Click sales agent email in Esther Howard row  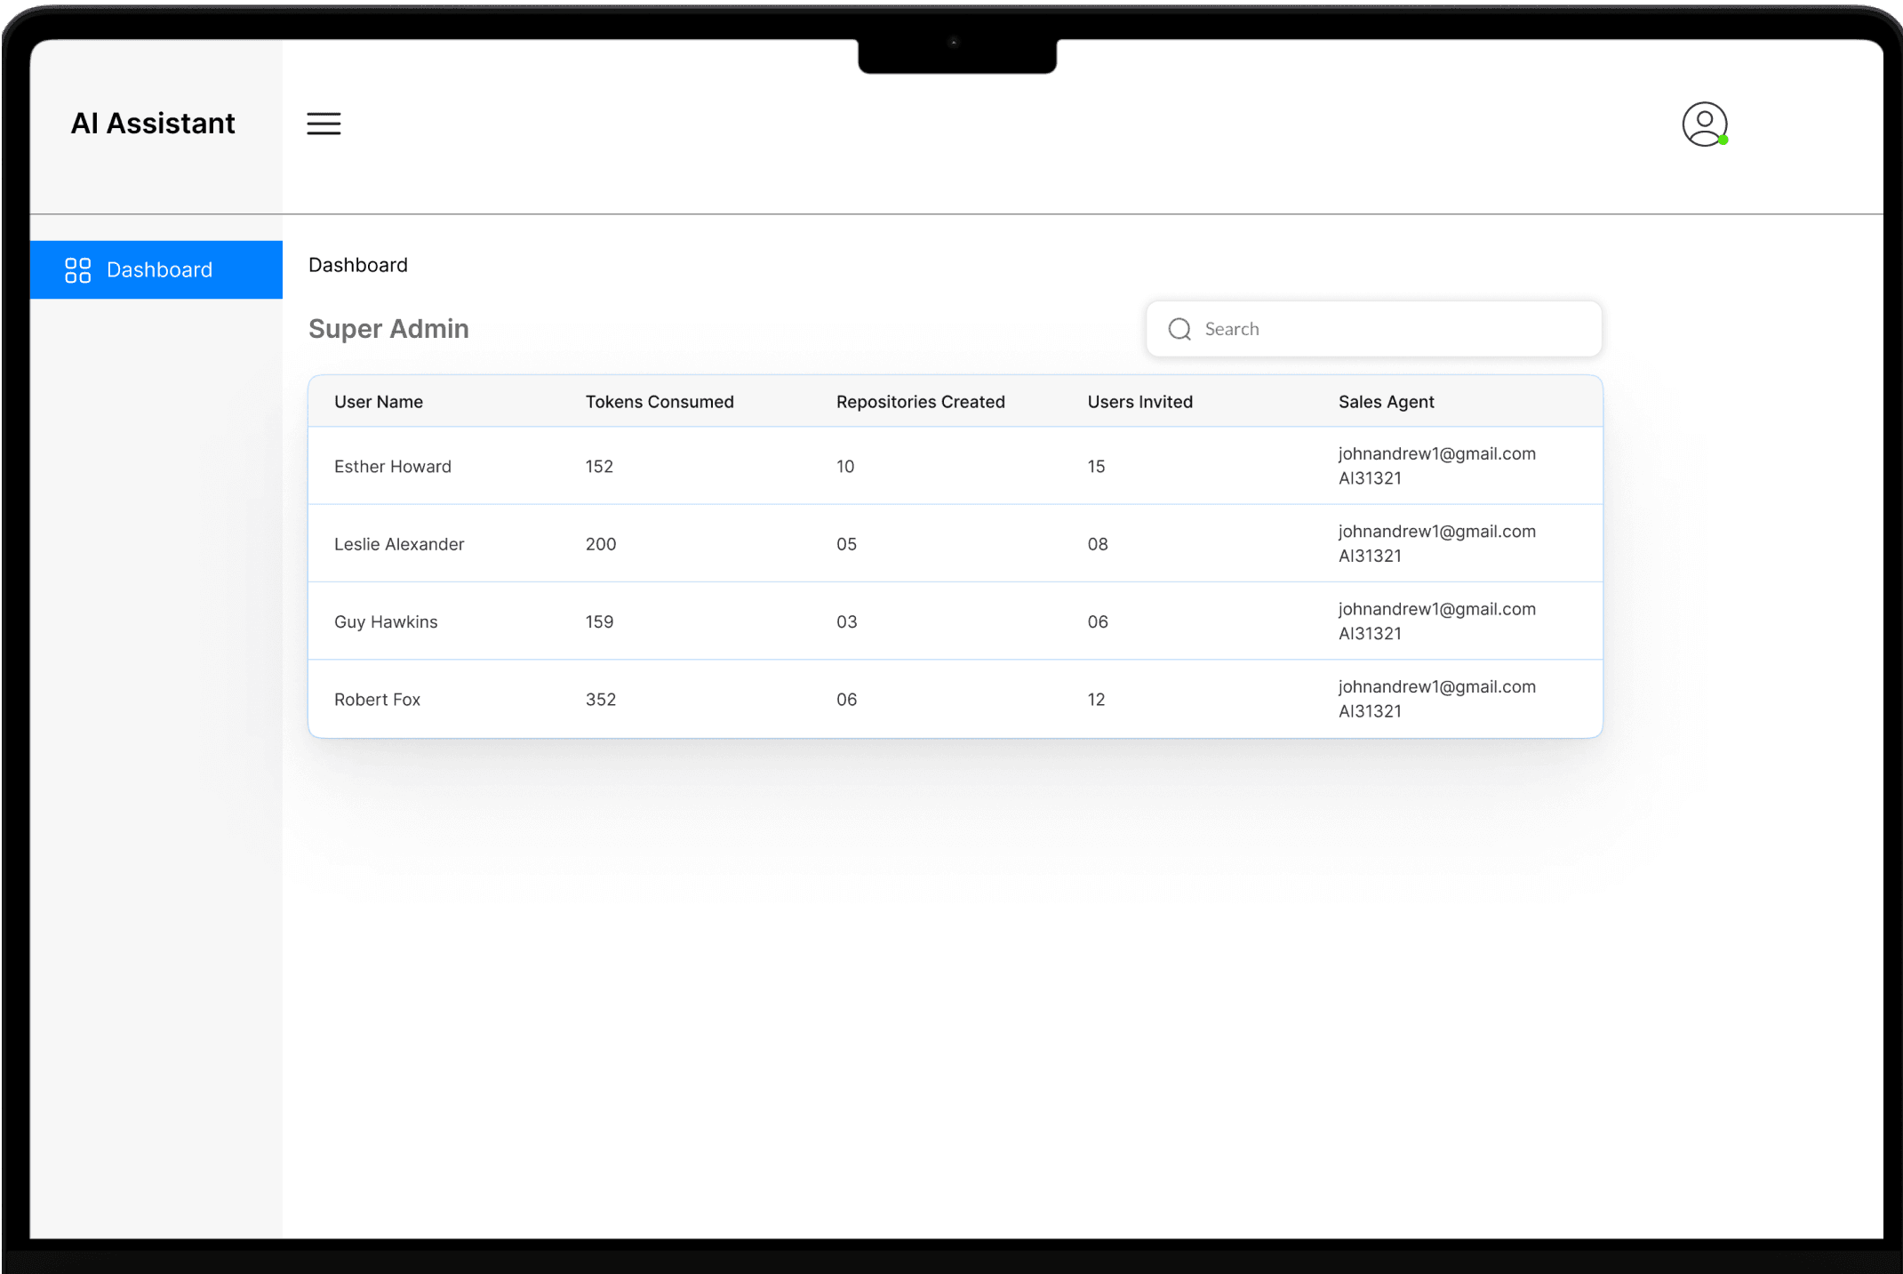coord(1436,454)
